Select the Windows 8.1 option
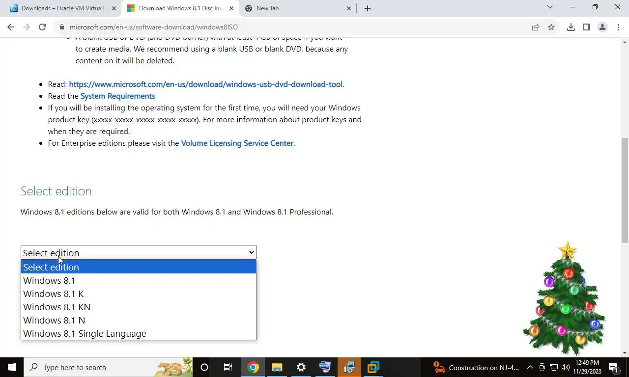The image size is (629, 377). [138, 280]
